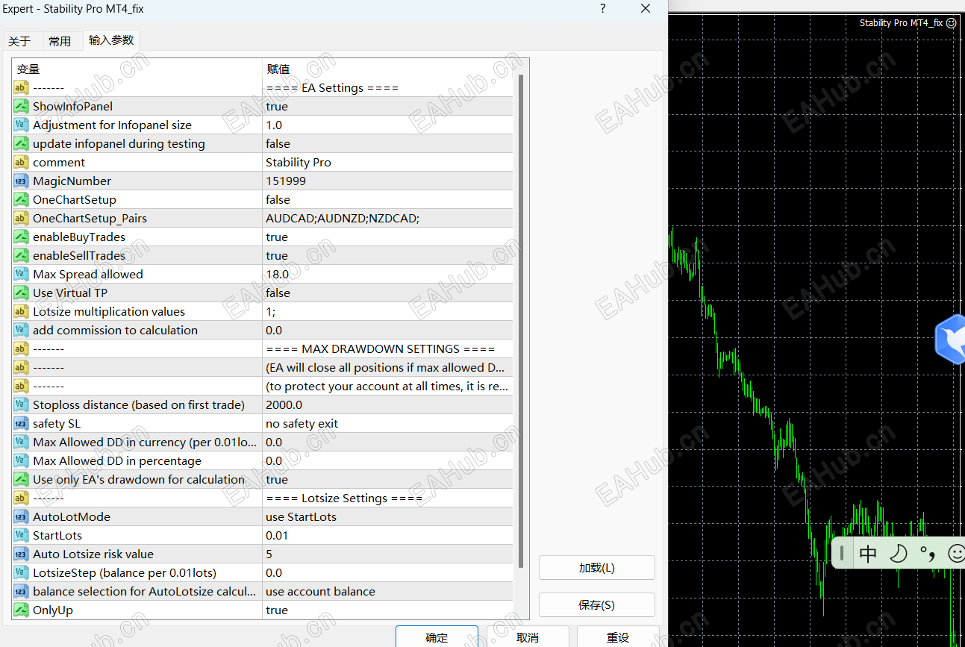Click the icon on the MAX DRAWDOWN SETTINGS row
The width and height of the screenshot is (965, 647).
21,348
